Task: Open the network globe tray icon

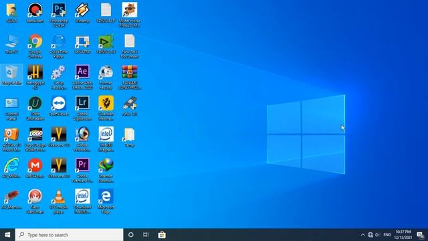Action: tap(370, 235)
